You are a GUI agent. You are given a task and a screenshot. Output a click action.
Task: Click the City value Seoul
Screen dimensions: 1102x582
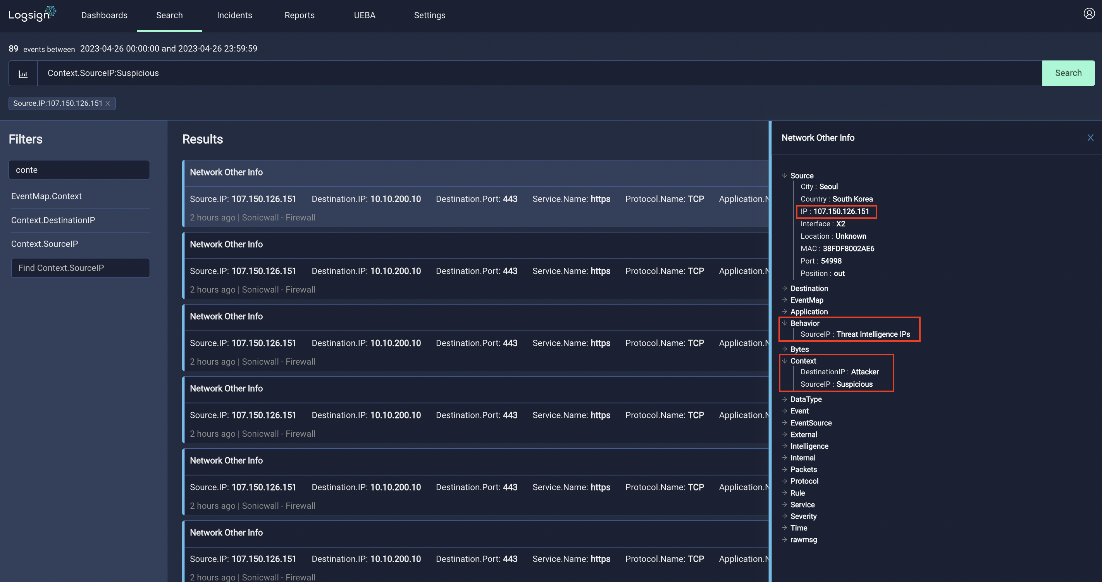[828, 187]
